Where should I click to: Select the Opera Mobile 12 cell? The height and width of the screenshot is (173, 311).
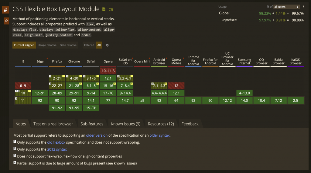[x=176, y=86]
